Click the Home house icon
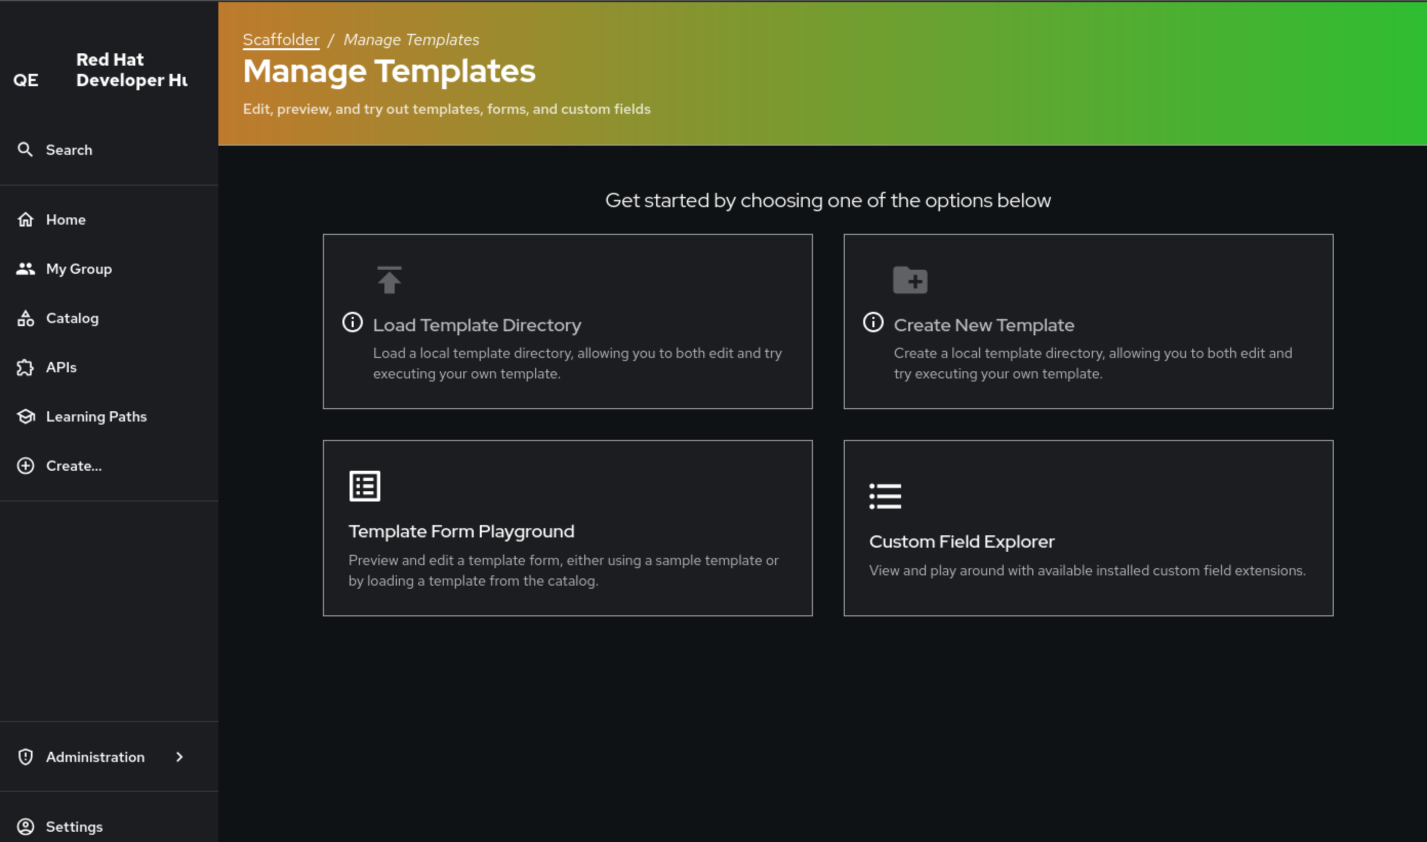This screenshot has width=1427, height=842. [26, 219]
